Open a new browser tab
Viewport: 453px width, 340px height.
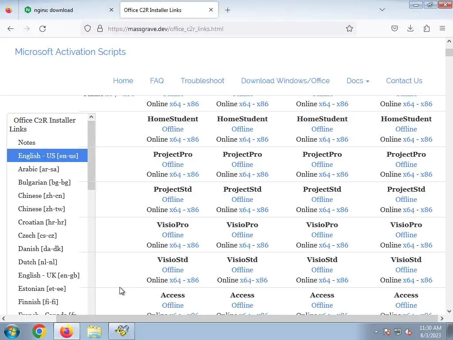point(228,10)
